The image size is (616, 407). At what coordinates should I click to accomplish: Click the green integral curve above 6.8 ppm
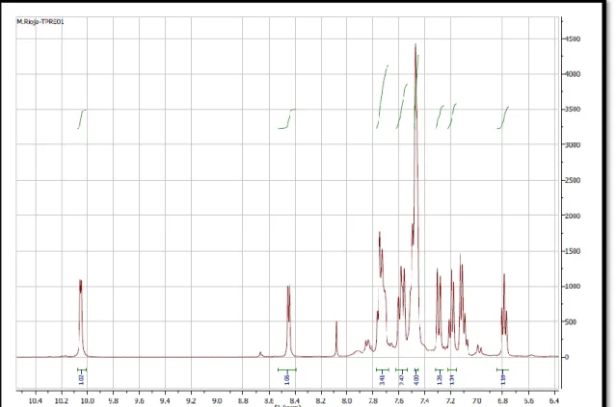[503, 117]
